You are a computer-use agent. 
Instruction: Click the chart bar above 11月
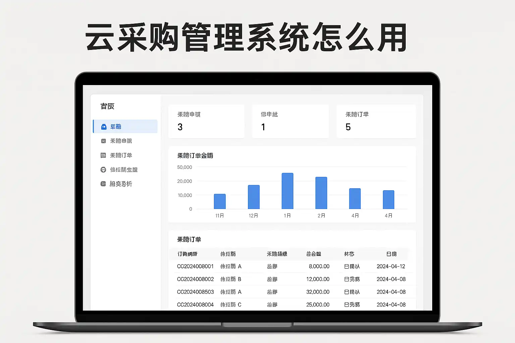(220, 201)
